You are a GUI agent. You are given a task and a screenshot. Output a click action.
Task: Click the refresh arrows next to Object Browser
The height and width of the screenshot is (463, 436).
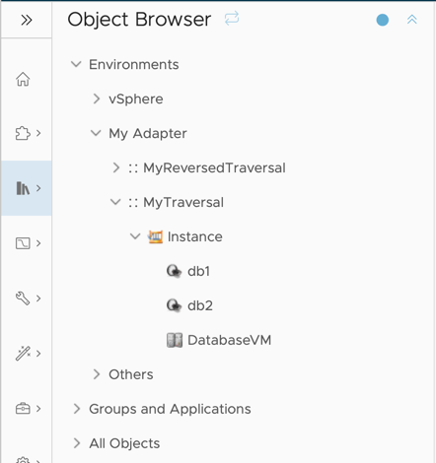tap(232, 19)
